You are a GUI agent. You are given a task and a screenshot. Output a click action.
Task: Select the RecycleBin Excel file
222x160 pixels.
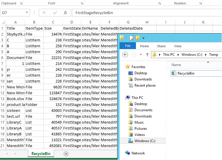coord(196,73)
